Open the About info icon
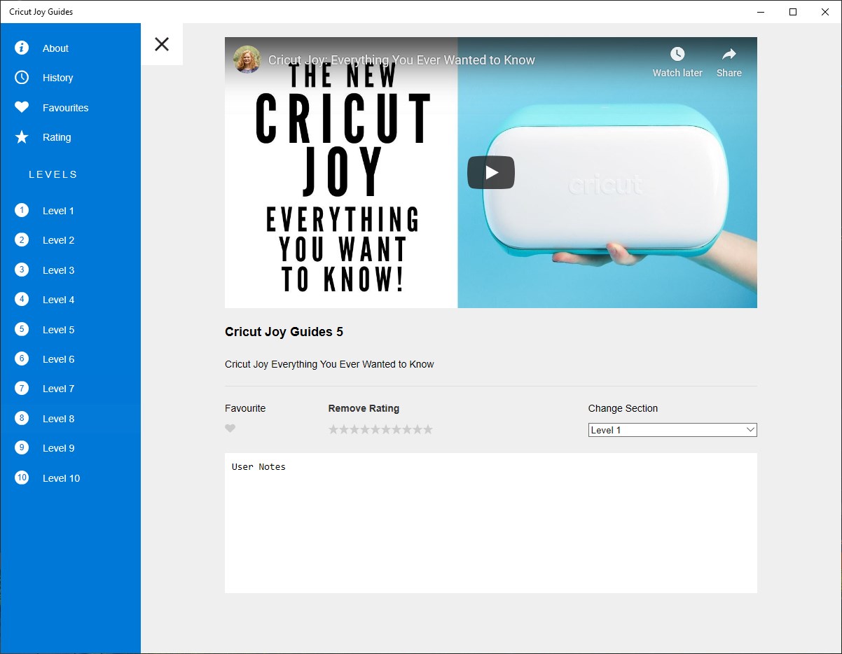Viewport: 842px width, 654px height. click(22, 48)
